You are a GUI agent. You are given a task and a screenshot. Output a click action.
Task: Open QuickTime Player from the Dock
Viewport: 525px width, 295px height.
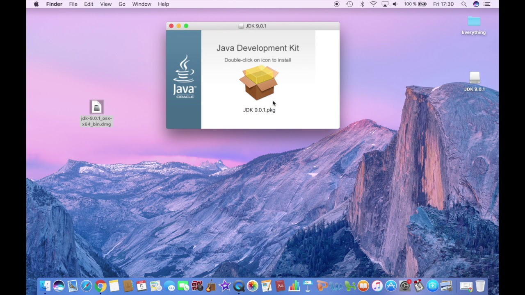tap(239, 286)
